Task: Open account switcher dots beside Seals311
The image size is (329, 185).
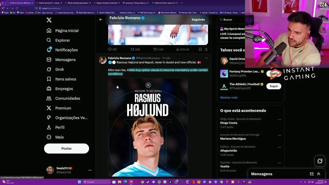Action: click(90, 170)
